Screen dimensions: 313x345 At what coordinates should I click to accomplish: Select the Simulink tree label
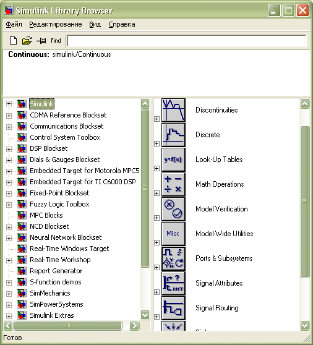click(x=41, y=104)
